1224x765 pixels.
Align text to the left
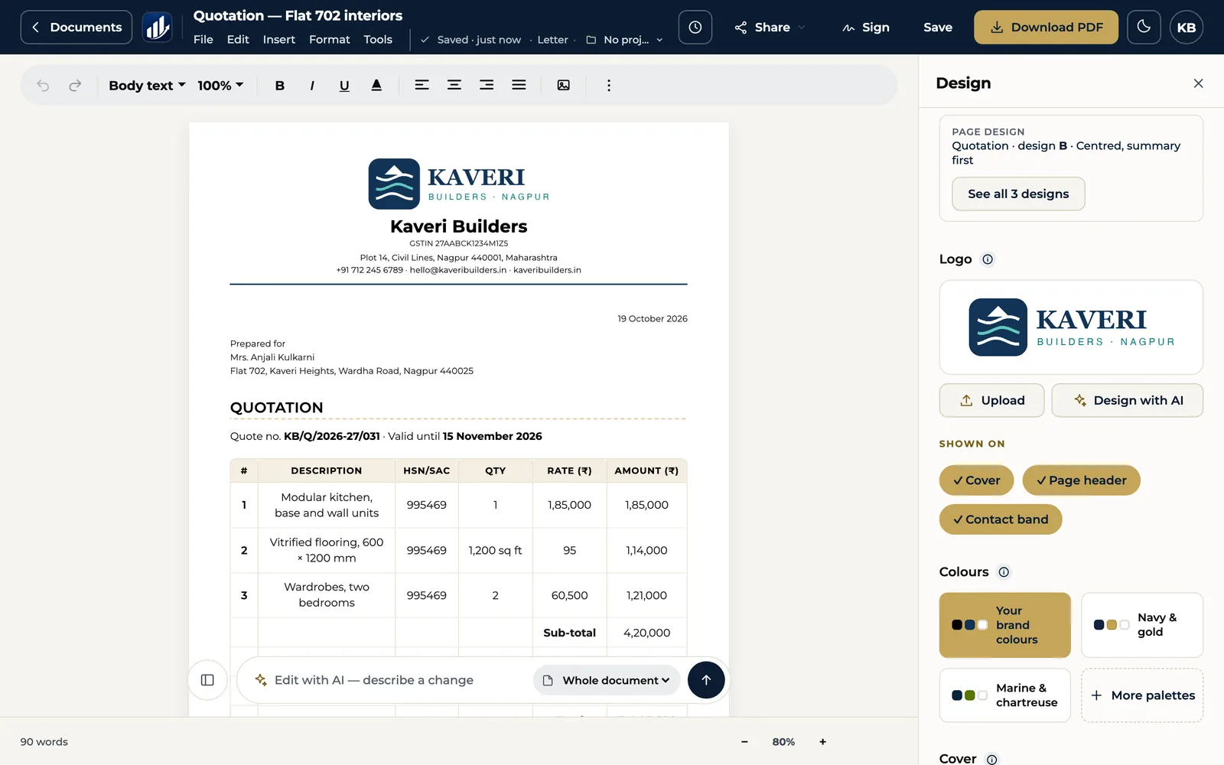[x=422, y=86]
